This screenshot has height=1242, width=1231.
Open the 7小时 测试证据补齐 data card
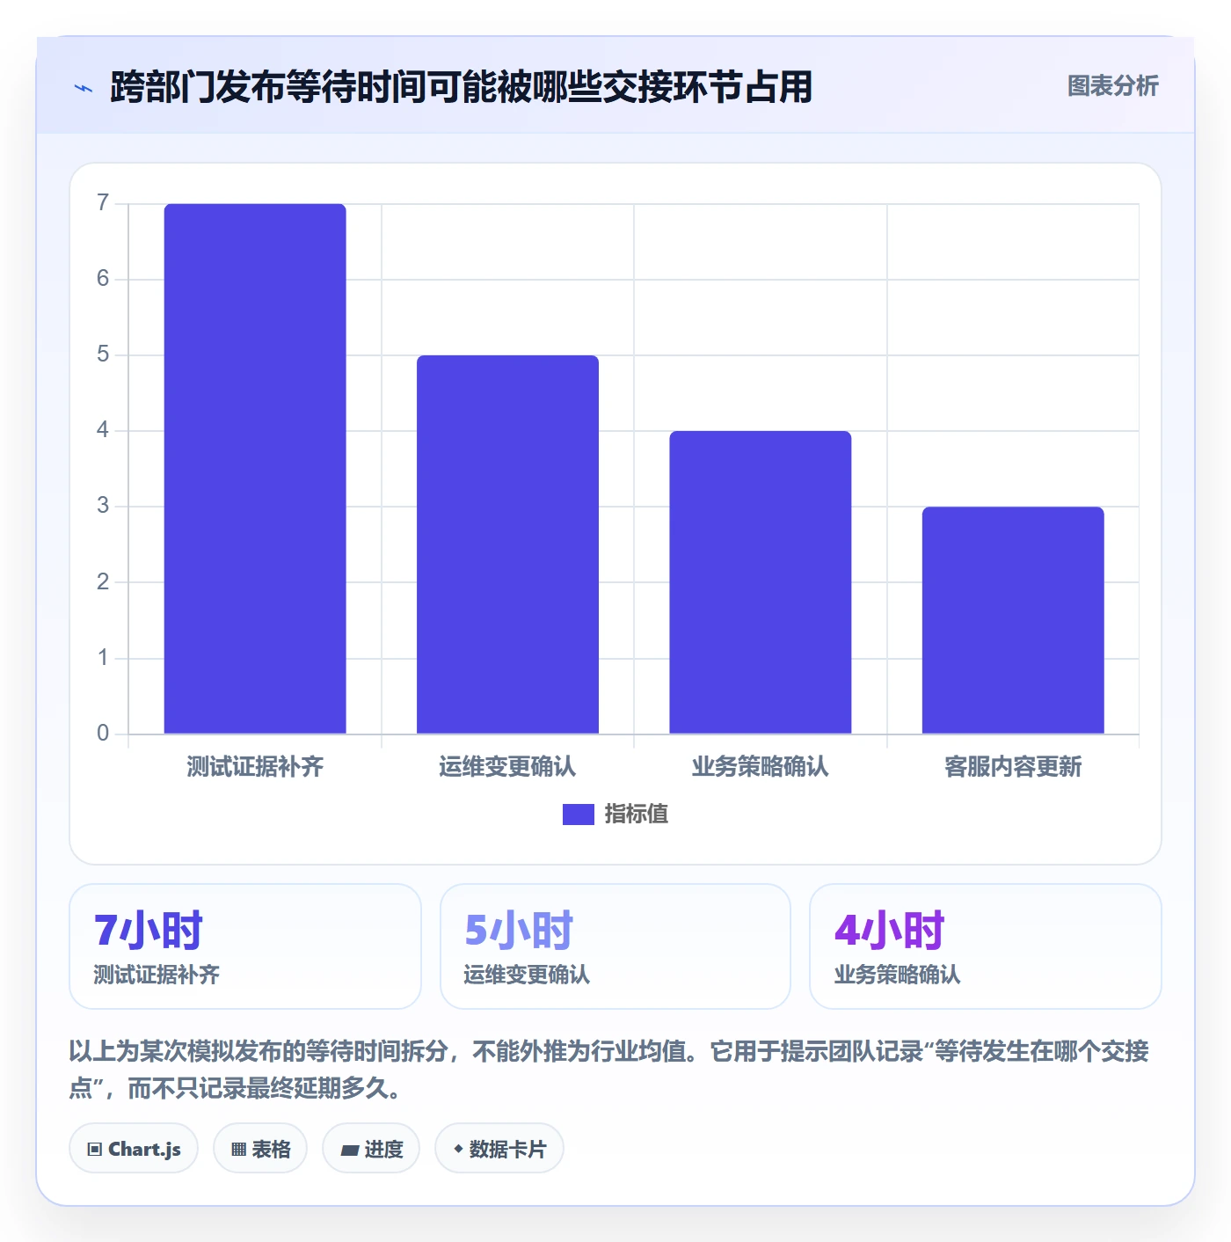(x=245, y=946)
